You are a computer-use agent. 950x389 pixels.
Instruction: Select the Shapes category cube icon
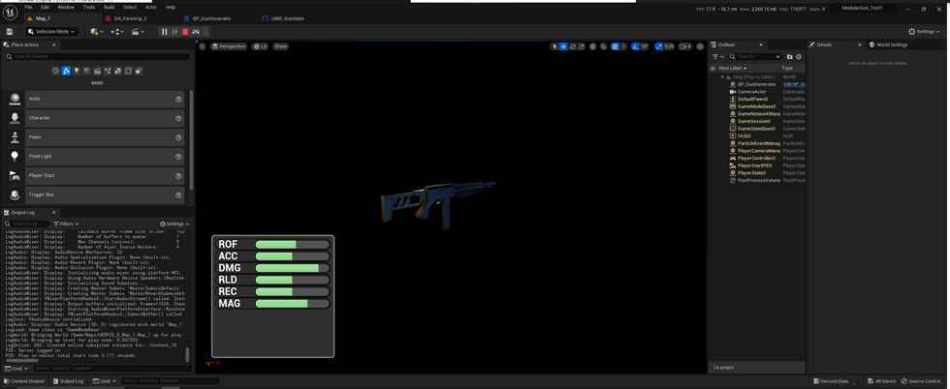(86, 71)
